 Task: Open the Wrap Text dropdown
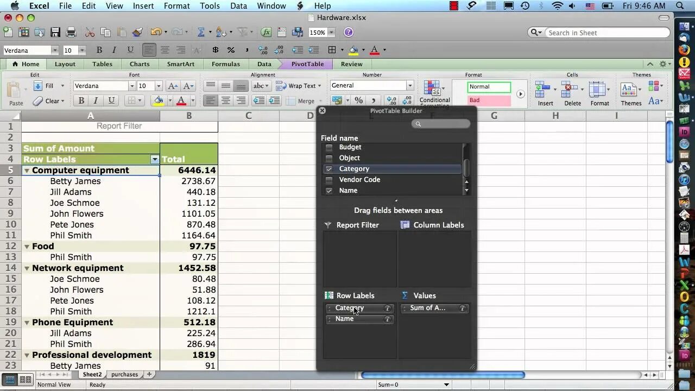[319, 86]
